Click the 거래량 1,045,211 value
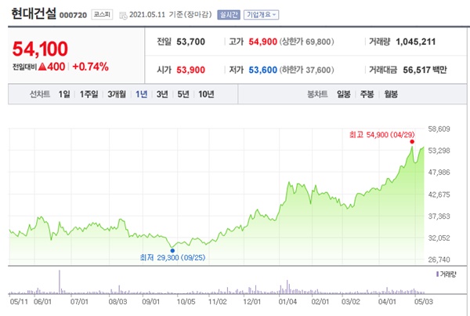Screen dimensions: 470x316 click(x=416, y=42)
